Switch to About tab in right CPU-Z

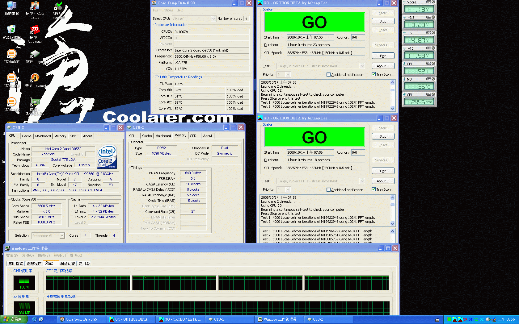tap(208, 136)
